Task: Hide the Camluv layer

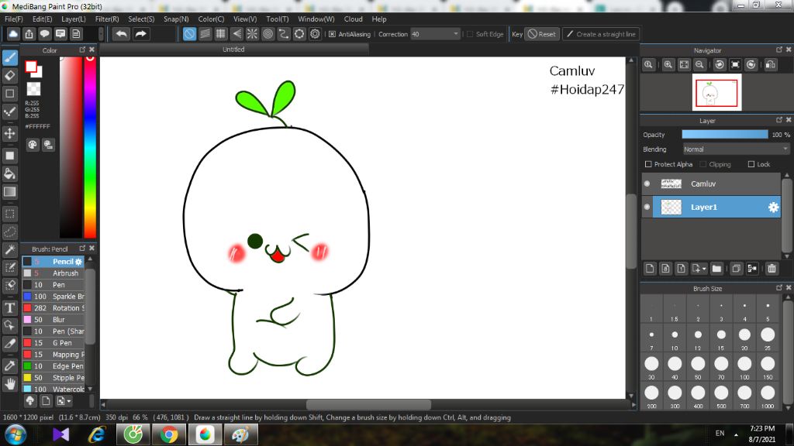Action: click(x=647, y=184)
